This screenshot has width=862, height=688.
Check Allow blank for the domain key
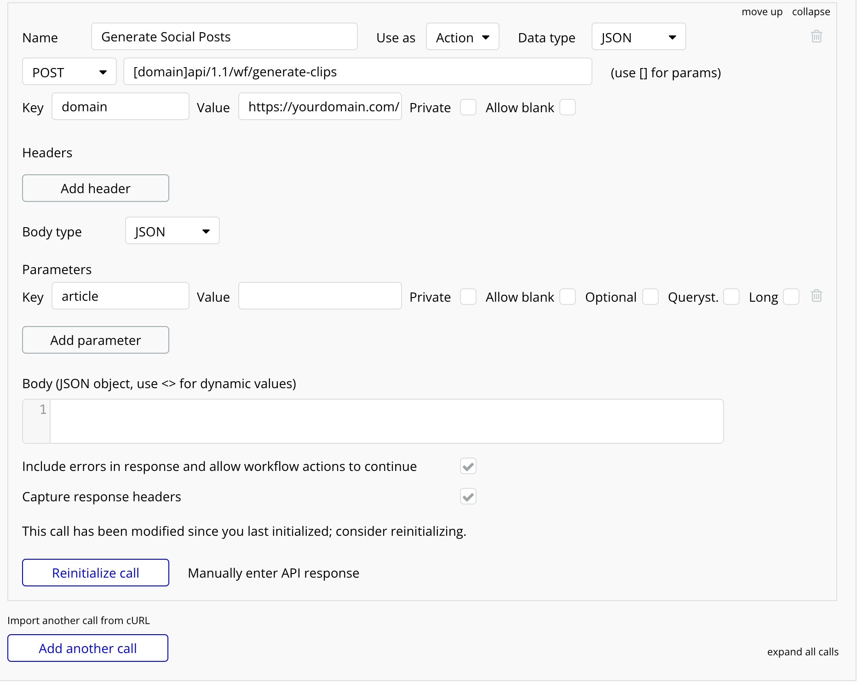(568, 107)
